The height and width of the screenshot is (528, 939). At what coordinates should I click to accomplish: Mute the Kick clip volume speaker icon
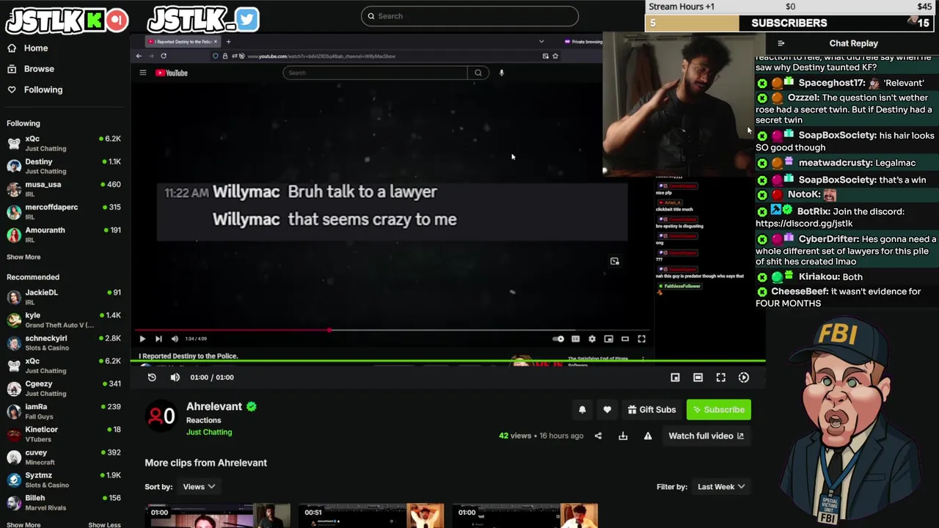175,377
